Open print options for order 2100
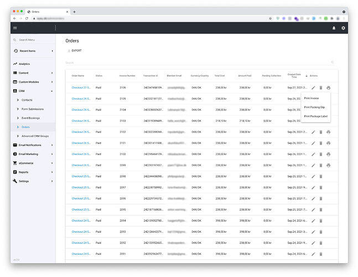This screenshot has width=358, height=277. click(x=328, y=154)
